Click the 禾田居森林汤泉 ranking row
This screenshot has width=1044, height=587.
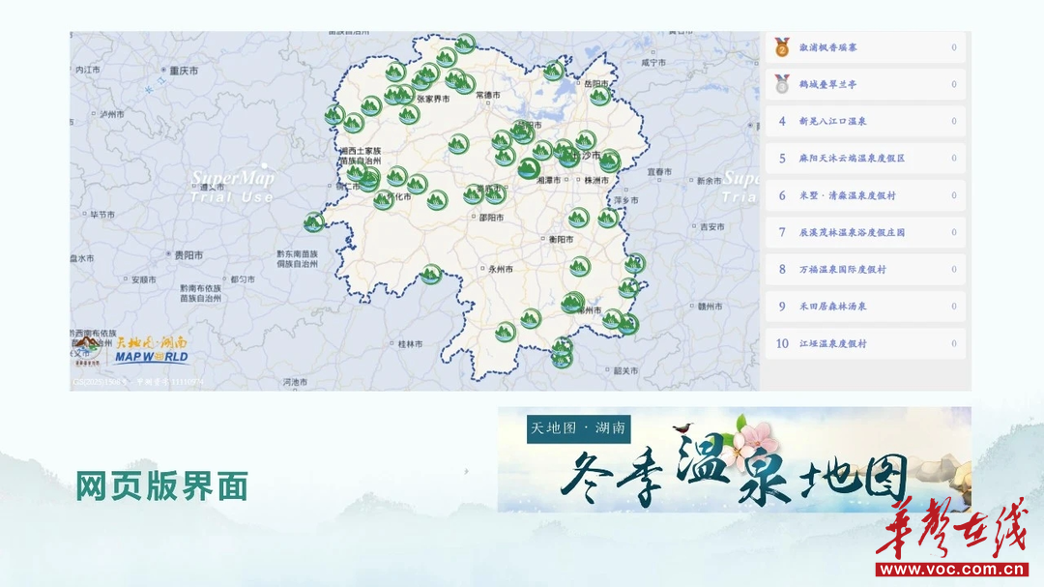point(866,307)
